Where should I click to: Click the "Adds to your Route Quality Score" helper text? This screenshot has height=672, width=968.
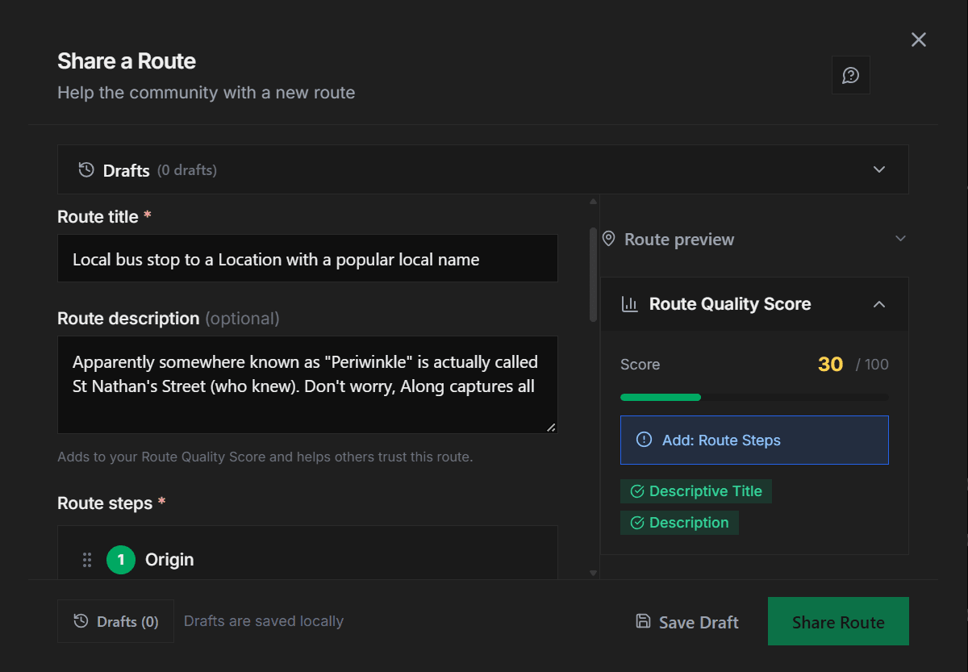pos(265,457)
